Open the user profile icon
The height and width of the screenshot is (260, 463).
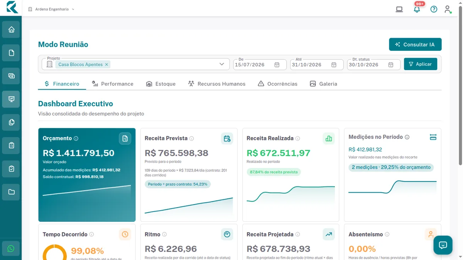[x=448, y=9]
